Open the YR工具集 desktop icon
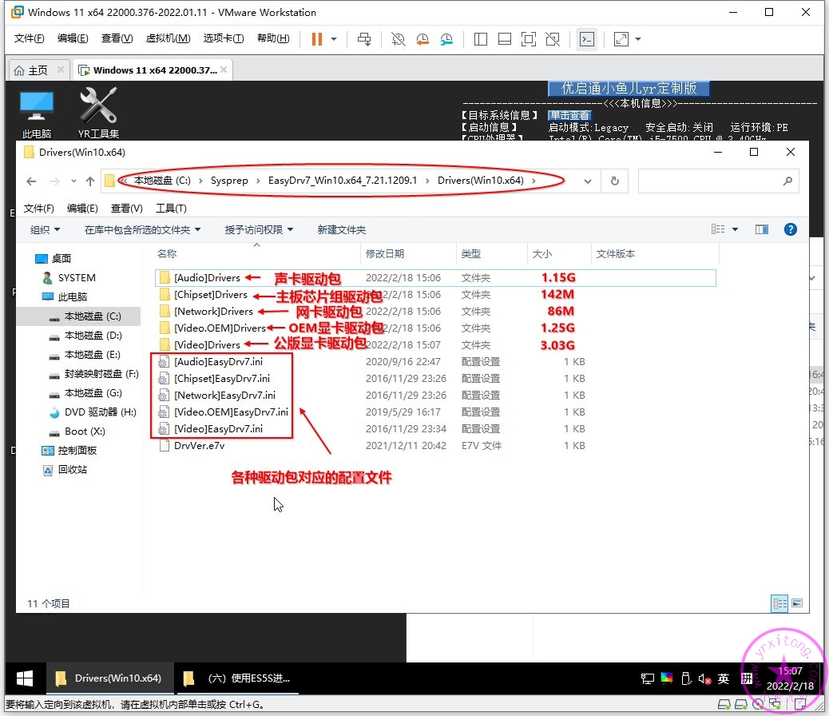The width and height of the screenshot is (829, 716). click(98, 113)
